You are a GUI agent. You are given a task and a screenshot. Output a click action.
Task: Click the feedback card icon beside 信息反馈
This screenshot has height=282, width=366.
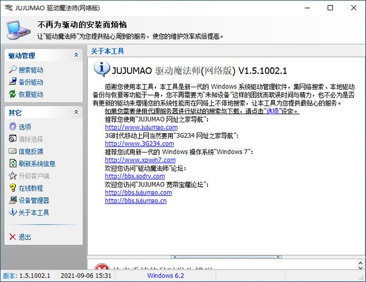tap(13, 151)
